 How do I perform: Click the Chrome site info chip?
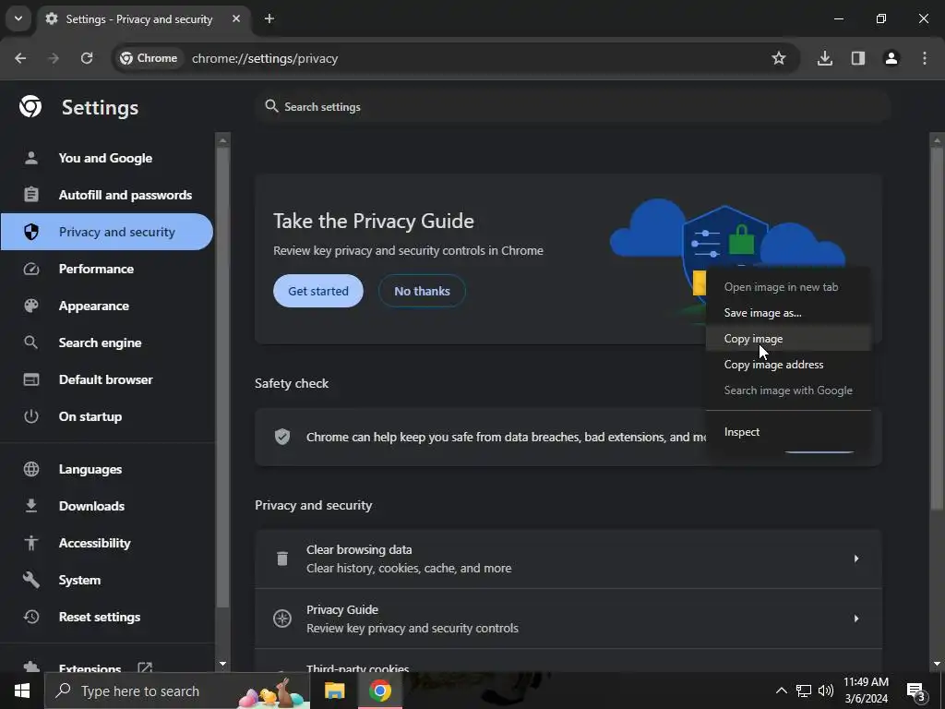pos(149,58)
